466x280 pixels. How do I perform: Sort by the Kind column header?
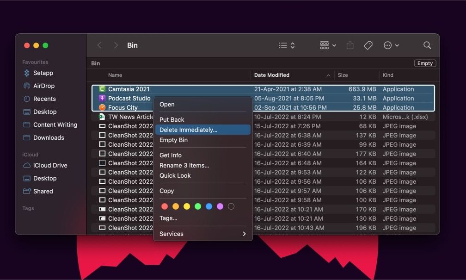pyautogui.click(x=388, y=75)
